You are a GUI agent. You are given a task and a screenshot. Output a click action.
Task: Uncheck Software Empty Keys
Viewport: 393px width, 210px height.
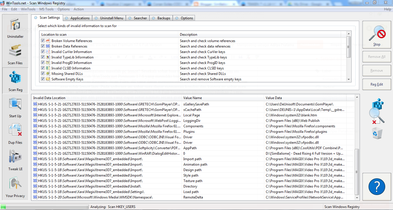pos(43,79)
